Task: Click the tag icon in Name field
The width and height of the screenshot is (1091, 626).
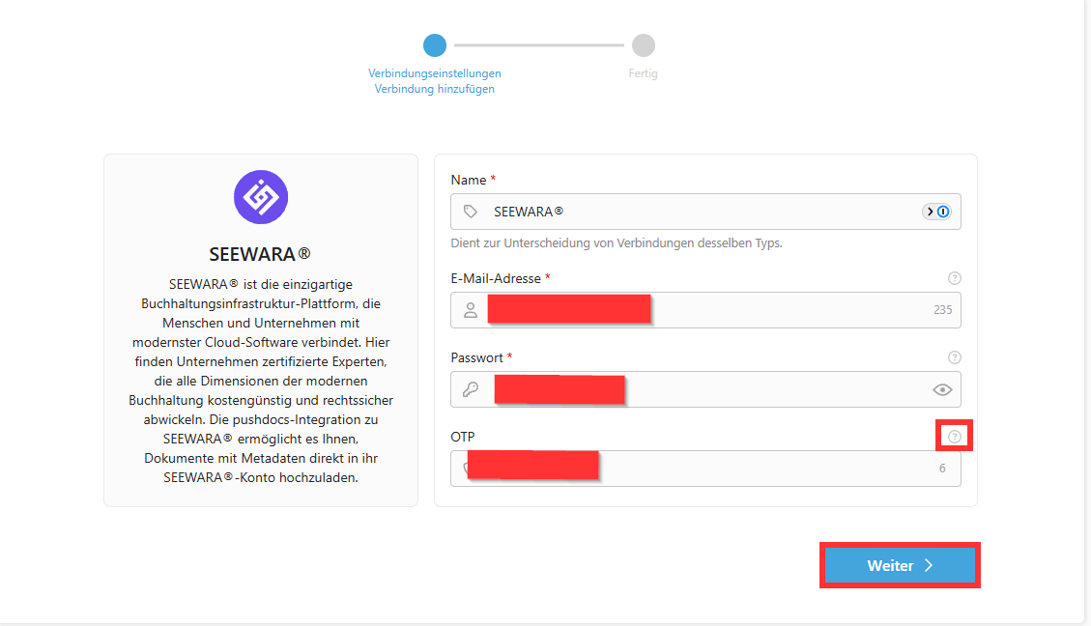Action: pos(471,212)
